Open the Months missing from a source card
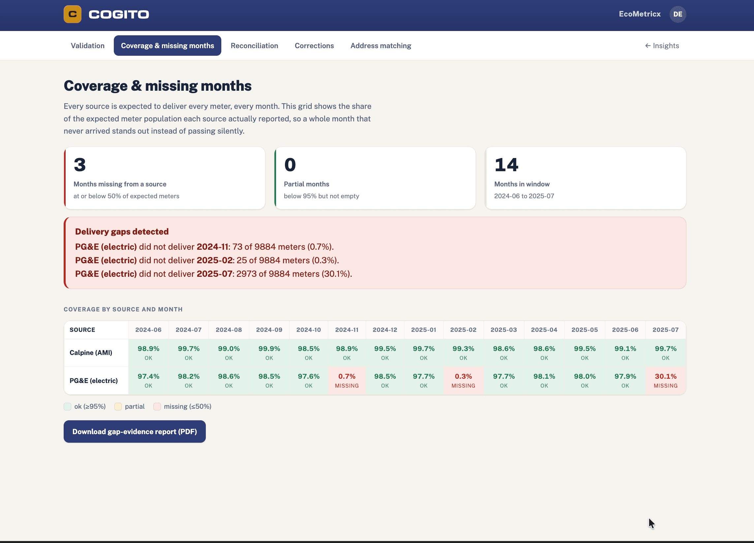Image resolution: width=754 pixels, height=543 pixels. tap(165, 178)
